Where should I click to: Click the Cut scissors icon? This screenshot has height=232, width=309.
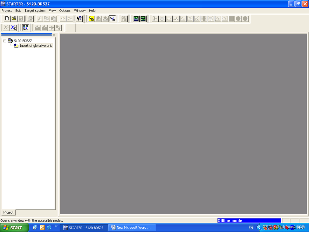point(40,19)
